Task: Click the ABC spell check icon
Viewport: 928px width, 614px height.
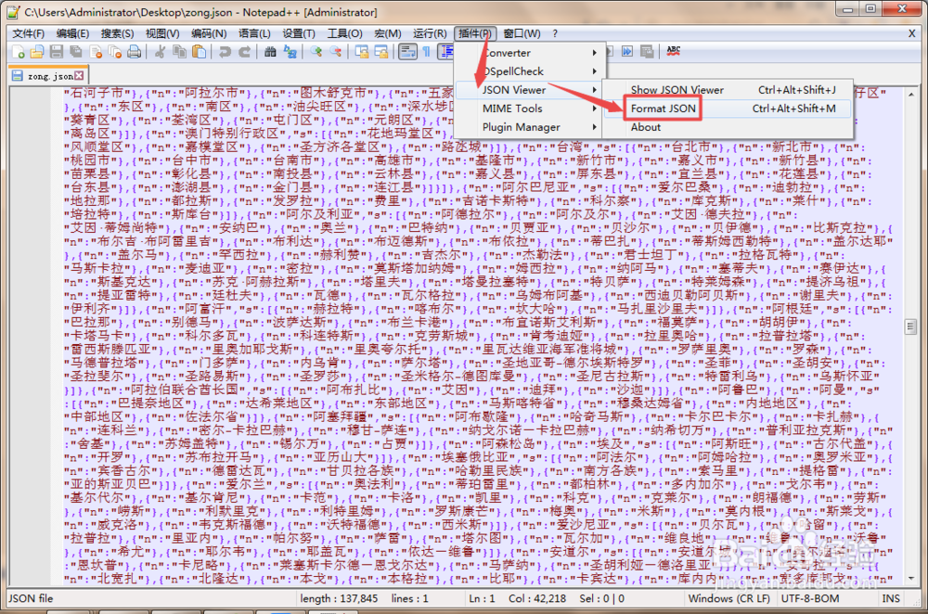Action: [x=673, y=51]
